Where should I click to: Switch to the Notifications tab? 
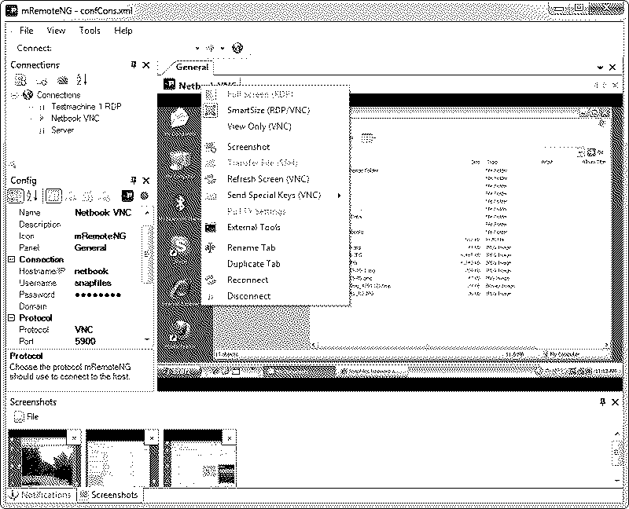click(x=41, y=495)
